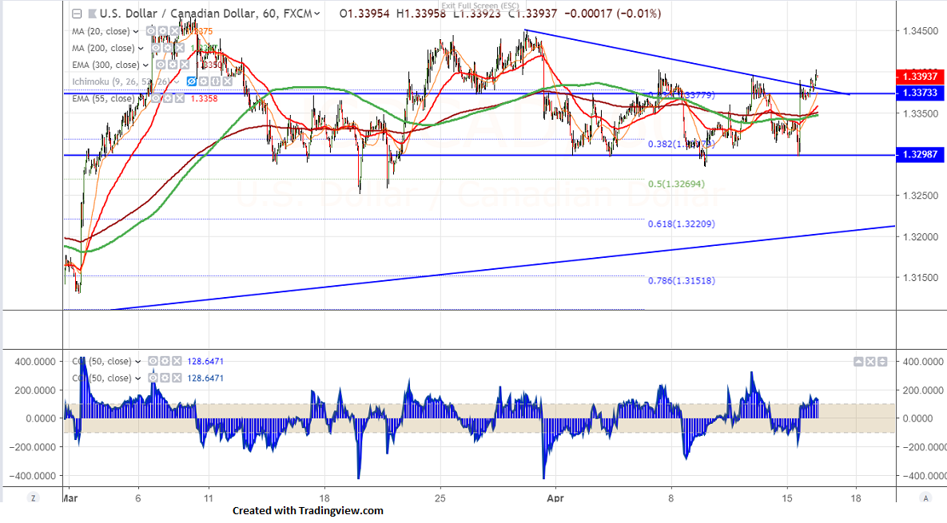This screenshot has width=947, height=523.
Task: Collapse the chart legend with the minus box
Action: tap(77, 14)
